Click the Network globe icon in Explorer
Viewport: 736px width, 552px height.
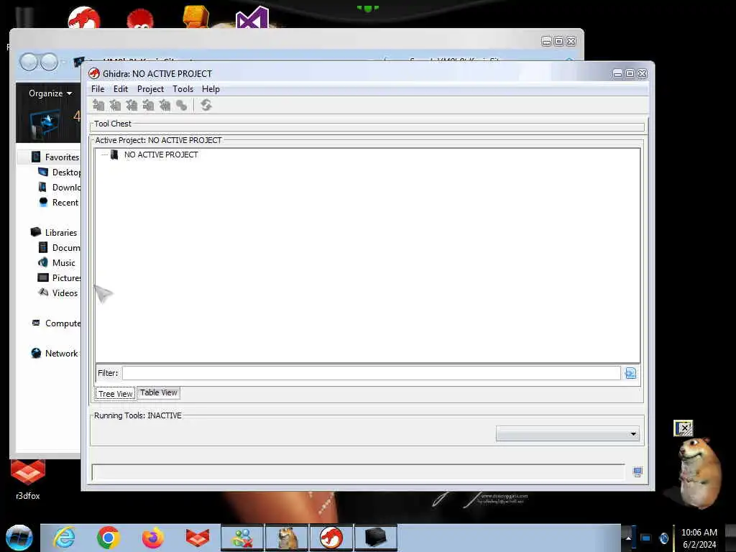(36, 353)
